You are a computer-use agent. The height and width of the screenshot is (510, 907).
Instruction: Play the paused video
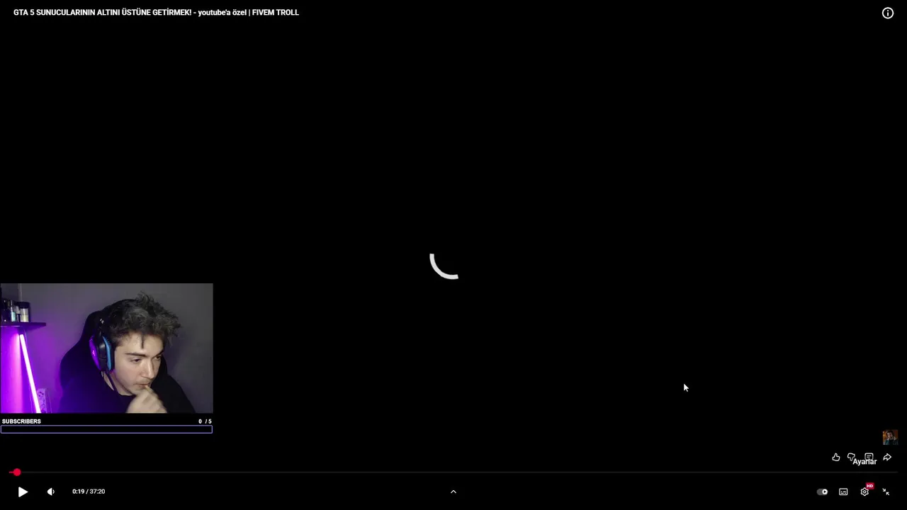pyautogui.click(x=23, y=492)
